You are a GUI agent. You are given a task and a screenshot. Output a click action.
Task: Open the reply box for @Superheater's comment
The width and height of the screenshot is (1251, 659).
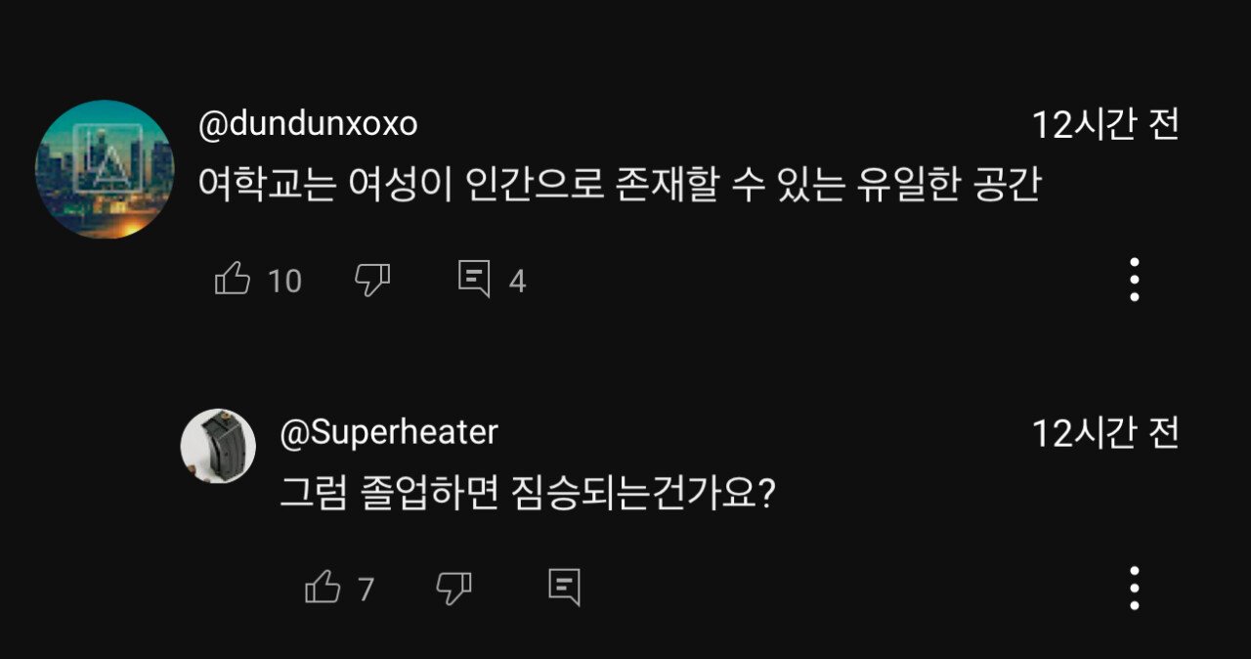click(x=565, y=588)
